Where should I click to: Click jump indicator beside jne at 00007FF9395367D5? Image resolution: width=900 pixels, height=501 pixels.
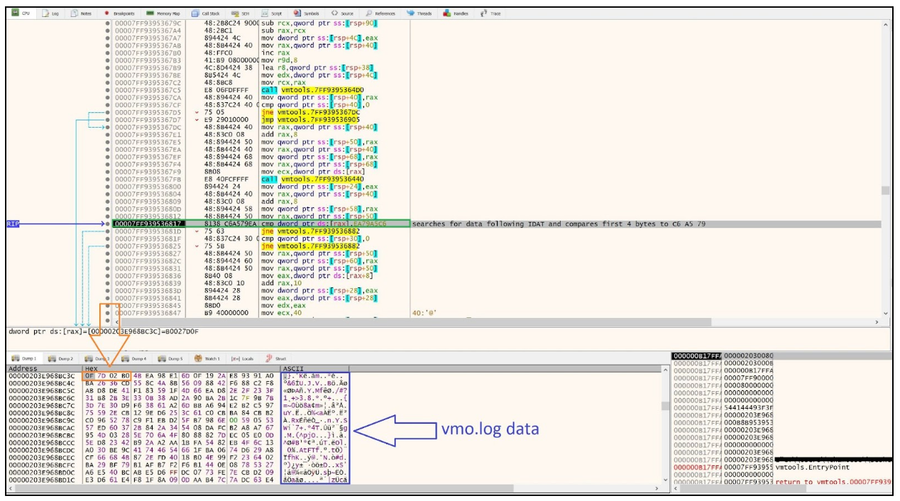pyautogui.click(x=197, y=112)
